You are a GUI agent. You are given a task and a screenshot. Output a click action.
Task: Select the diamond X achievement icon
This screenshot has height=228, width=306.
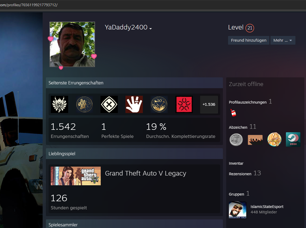(x=109, y=104)
